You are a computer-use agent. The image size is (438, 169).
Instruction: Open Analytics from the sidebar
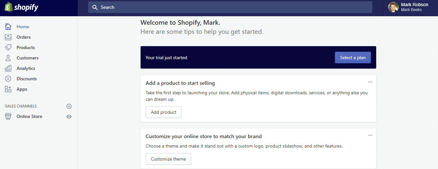pos(26,68)
